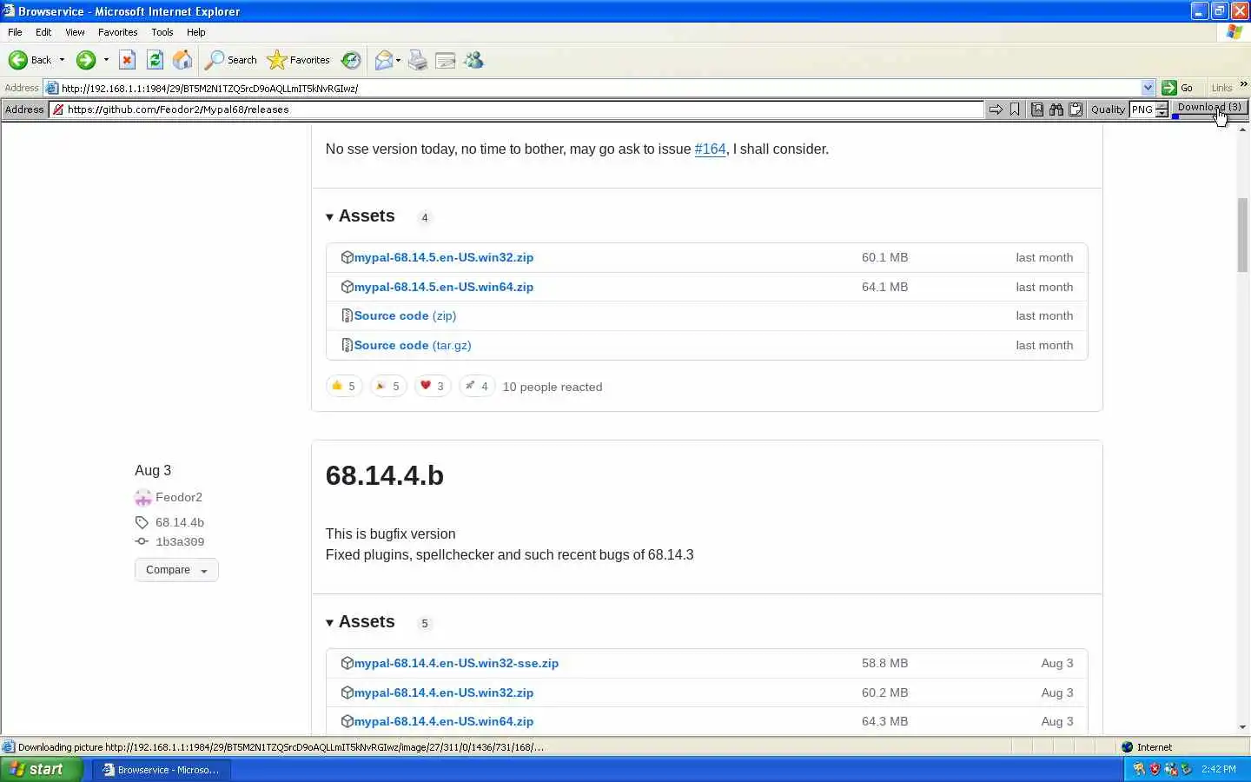Go forward with the green Forward arrow
The image size is (1251, 782).
coord(86,60)
